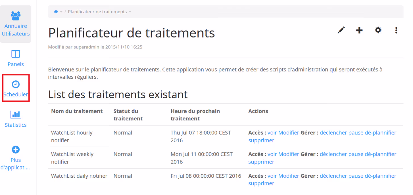The image size is (413, 195).
Task: Click supprimer for WatchList daily notifier
Action: pyautogui.click(x=261, y=183)
